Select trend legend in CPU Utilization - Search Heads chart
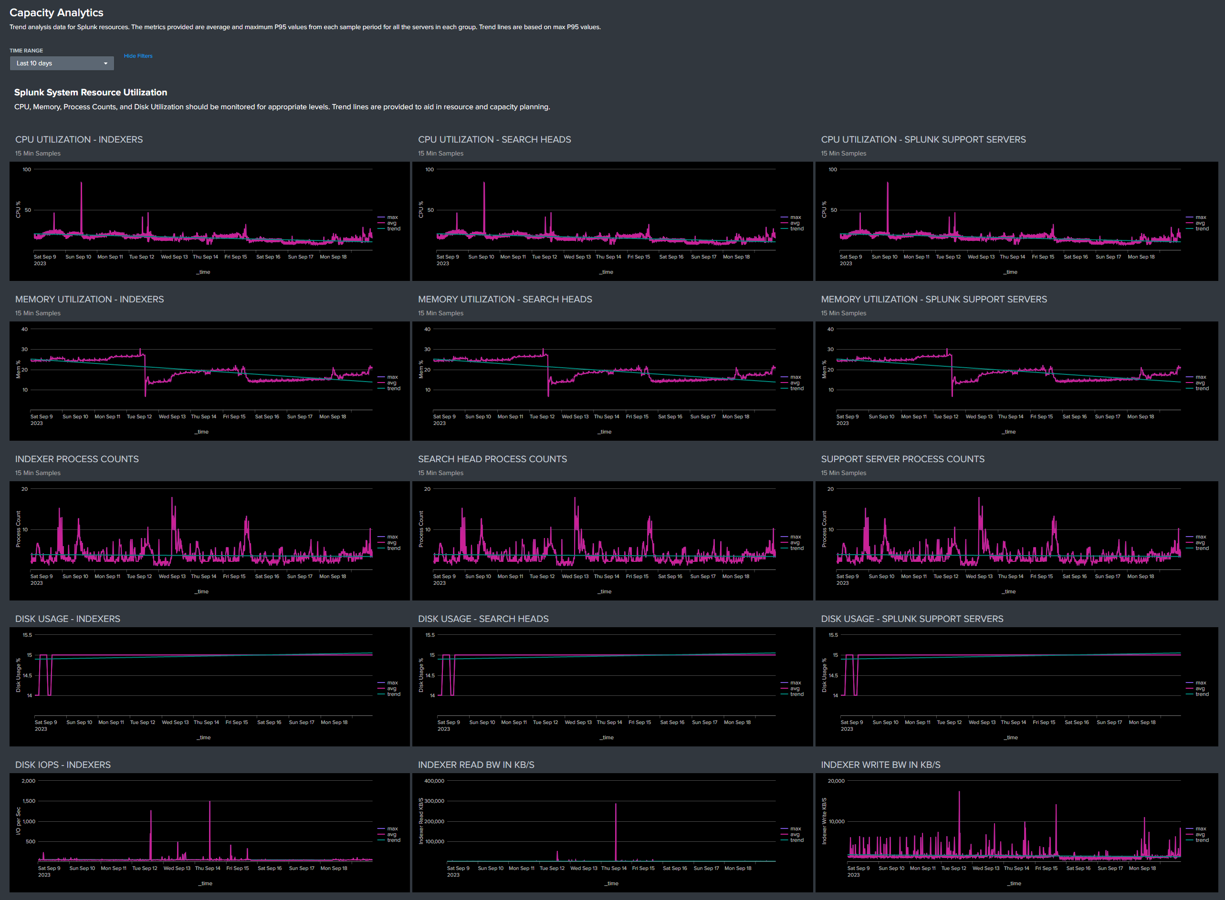This screenshot has width=1225, height=900. coord(792,229)
